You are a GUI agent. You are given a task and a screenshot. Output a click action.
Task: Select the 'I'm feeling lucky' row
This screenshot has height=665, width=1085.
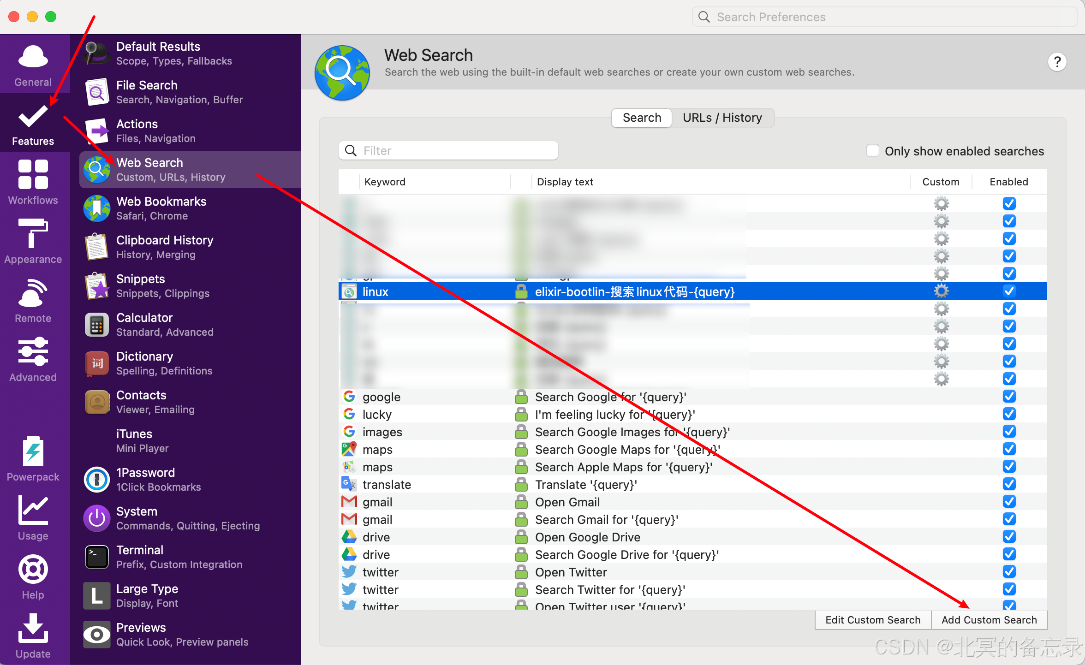point(692,414)
